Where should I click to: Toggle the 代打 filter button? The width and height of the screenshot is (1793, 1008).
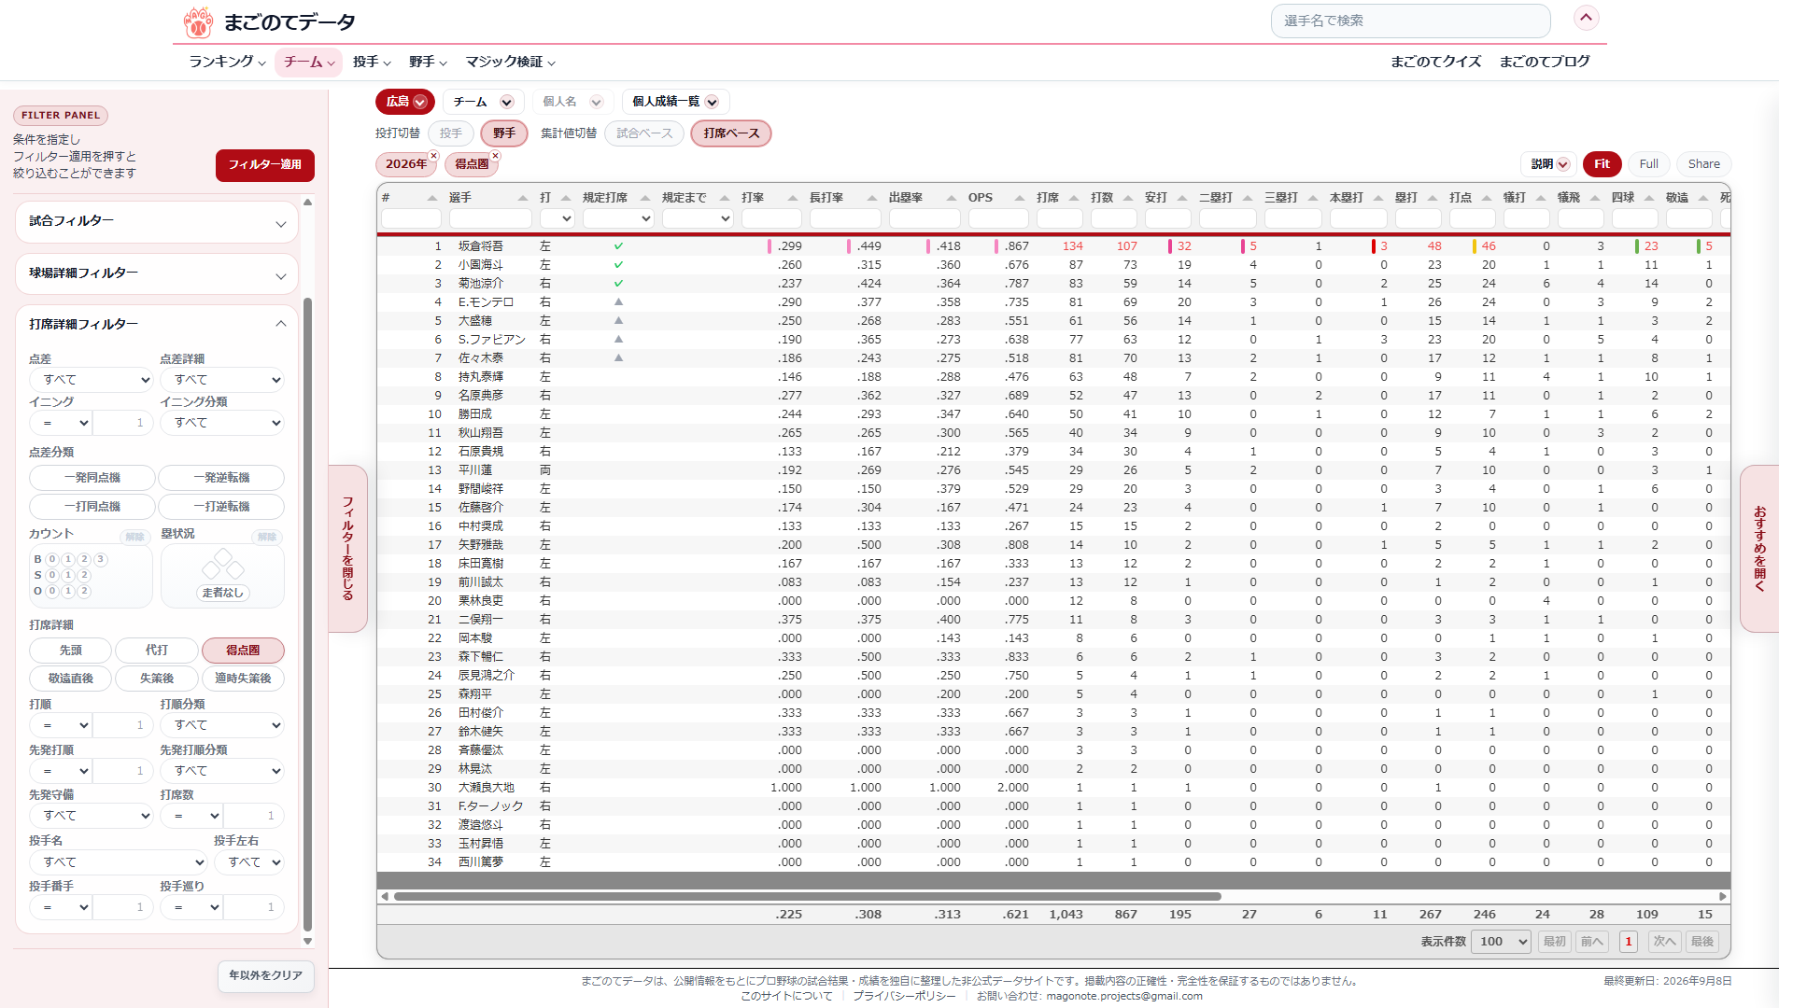[157, 651]
